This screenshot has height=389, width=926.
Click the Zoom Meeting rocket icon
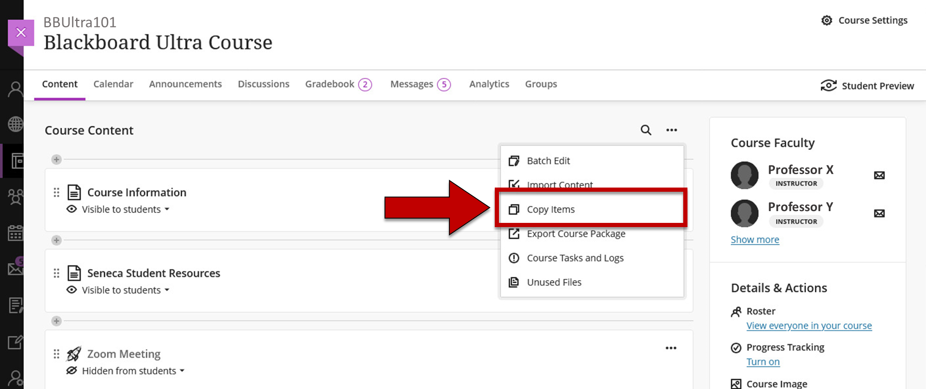pos(74,354)
